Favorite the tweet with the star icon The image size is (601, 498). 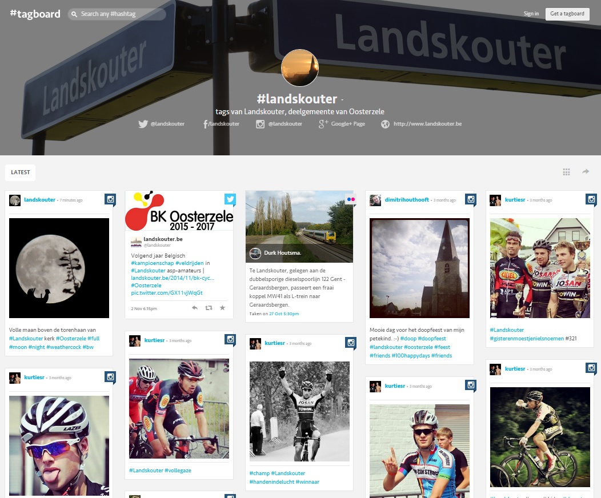tap(222, 308)
